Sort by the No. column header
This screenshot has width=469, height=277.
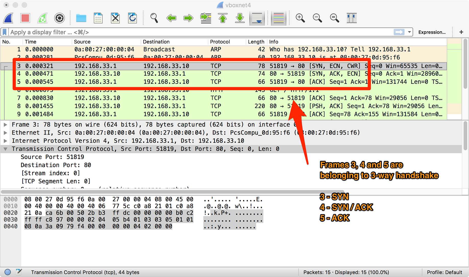click(x=11, y=42)
